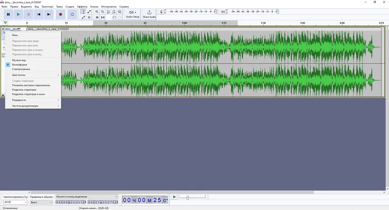
Task: Click the Pause transport button
Action: [x=8, y=14]
